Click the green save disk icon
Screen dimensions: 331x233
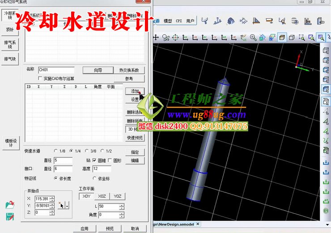(x=9, y=216)
